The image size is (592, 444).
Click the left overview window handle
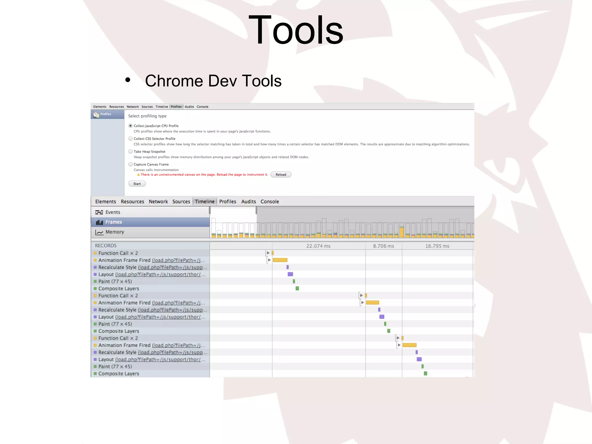pos(210,210)
